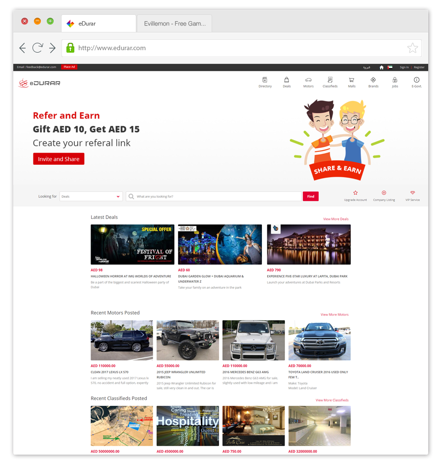
Task: Click the Brands icon
Action: pyautogui.click(x=374, y=80)
